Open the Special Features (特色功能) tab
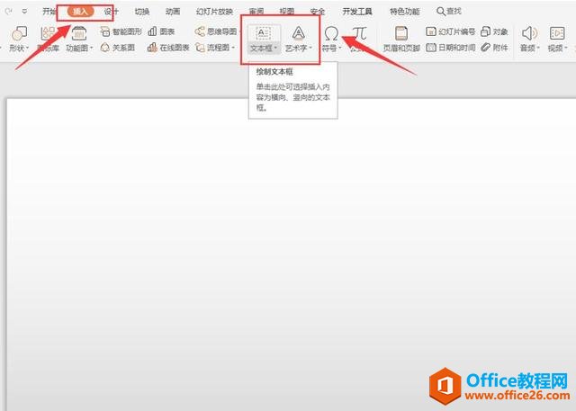 pyautogui.click(x=404, y=12)
